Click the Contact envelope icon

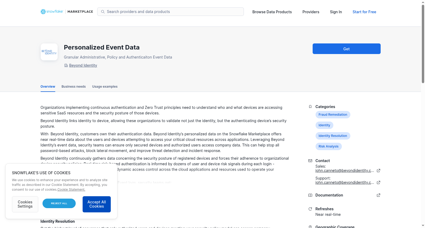pos(310,161)
